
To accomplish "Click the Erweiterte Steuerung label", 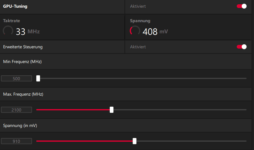I will coord(23,47).
